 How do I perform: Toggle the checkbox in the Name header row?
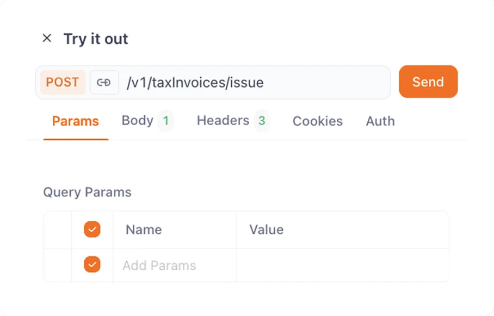tap(92, 230)
